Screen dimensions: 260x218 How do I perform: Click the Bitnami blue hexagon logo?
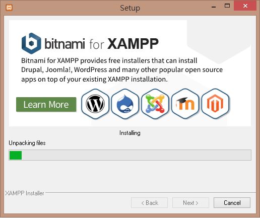pos(31,43)
